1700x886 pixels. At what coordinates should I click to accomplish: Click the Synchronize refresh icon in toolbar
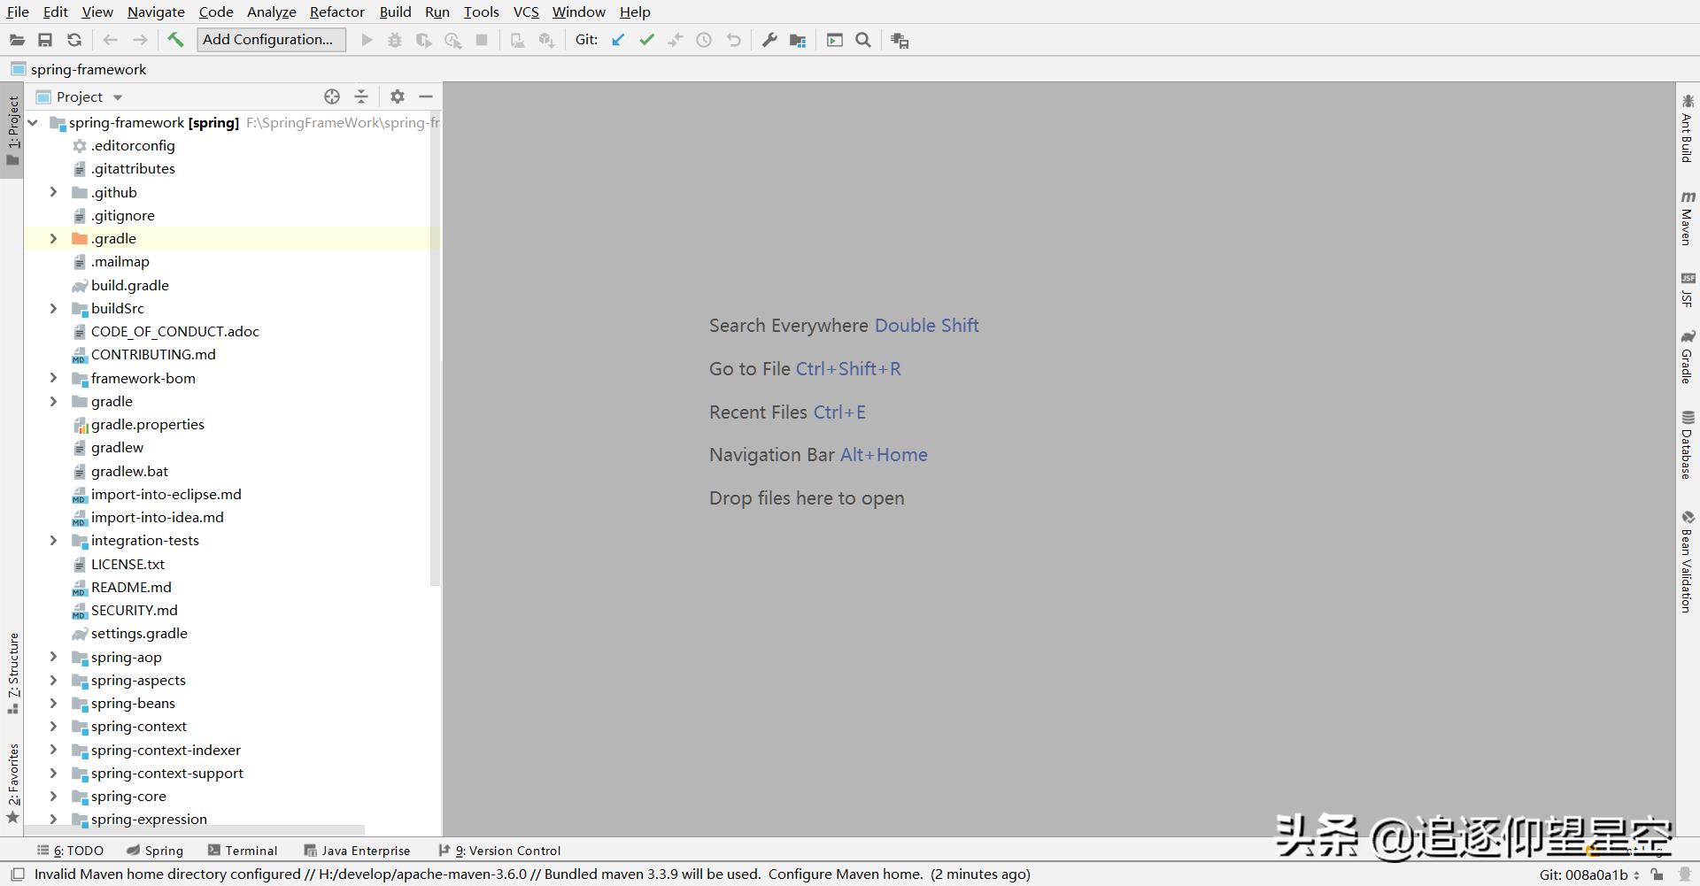74,40
